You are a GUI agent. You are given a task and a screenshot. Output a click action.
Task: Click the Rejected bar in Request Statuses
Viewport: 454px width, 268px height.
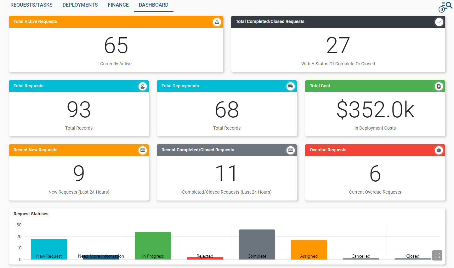coord(205,258)
